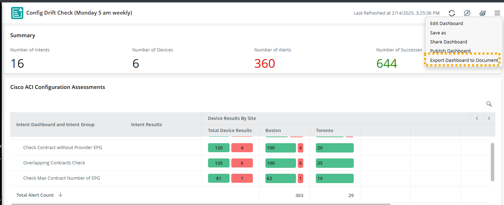Click the crossed-out compass icon
Image resolution: width=504 pixels, height=205 pixels.
(x=467, y=13)
